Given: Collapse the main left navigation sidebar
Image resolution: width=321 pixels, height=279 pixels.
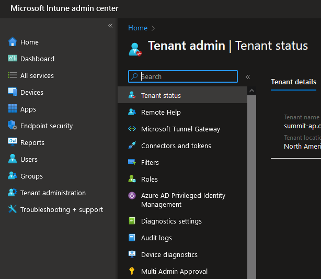Looking at the screenshot, I should tap(110, 26).
